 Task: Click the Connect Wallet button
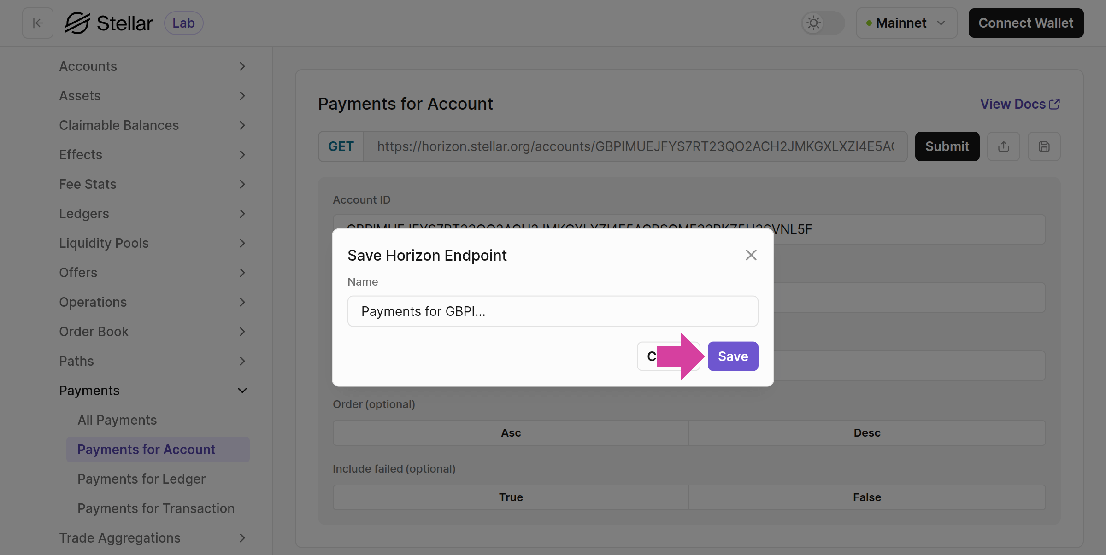click(x=1026, y=23)
